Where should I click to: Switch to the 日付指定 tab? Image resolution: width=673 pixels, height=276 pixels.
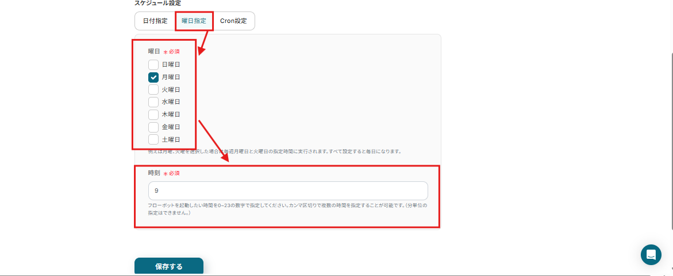(x=155, y=21)
